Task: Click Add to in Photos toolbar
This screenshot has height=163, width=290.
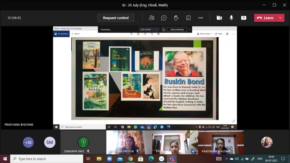Action: tap(75, 34)
